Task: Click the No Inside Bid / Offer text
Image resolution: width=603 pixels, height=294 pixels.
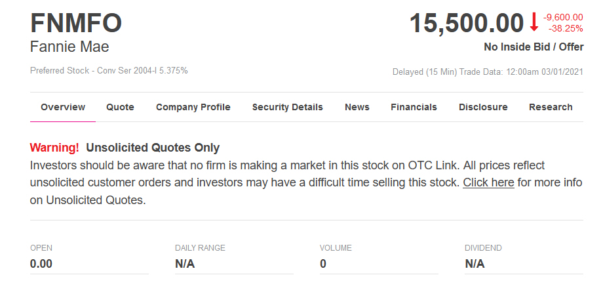Action: (x=534, y=47)
